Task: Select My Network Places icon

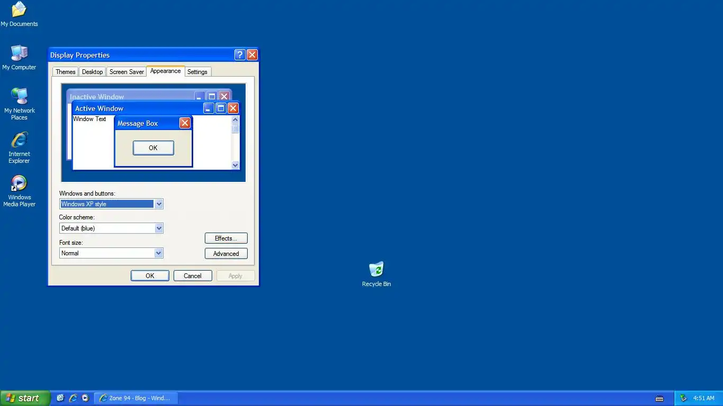Action: (19, 104)
